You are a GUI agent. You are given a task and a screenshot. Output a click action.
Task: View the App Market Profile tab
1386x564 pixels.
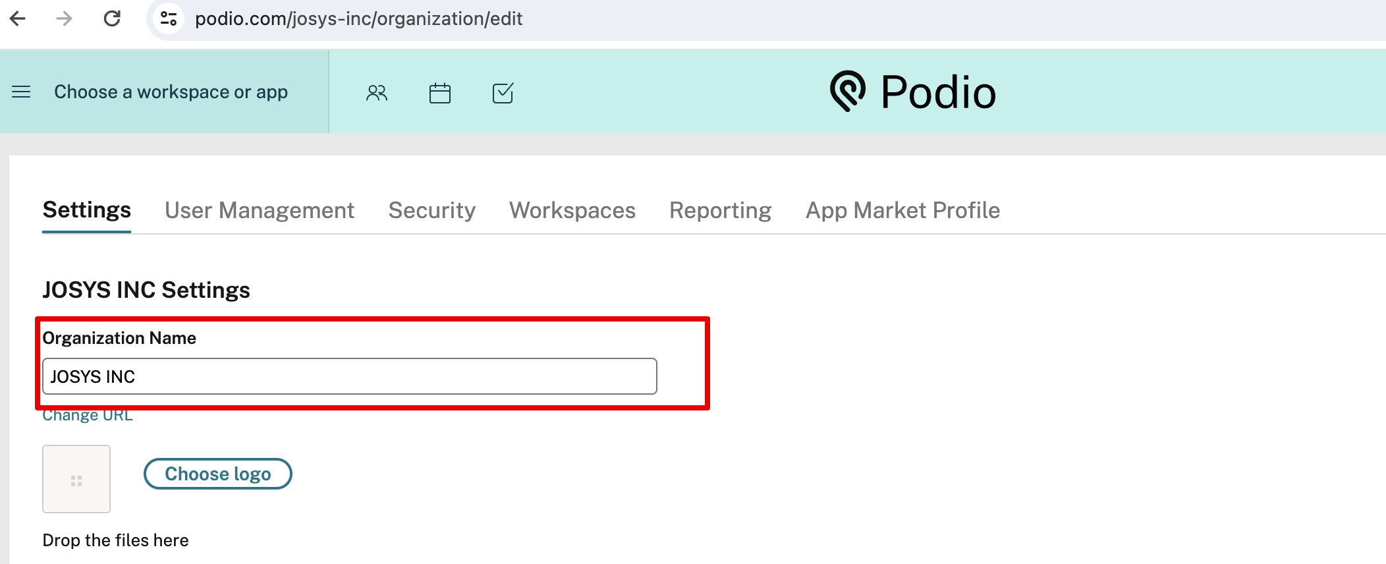[x=902, y=210]
